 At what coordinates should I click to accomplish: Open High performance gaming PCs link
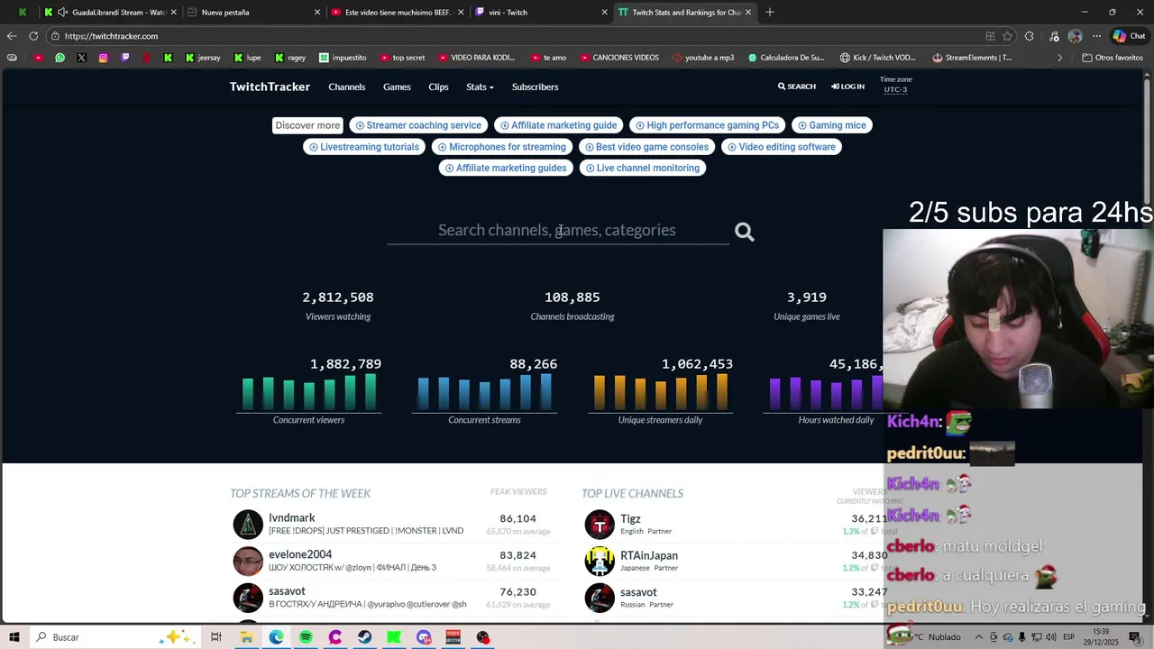tap(707, 125)
